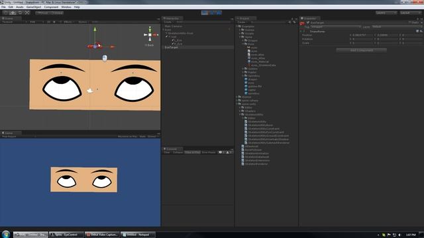The height and width of the screenshot is (238, 424).
Task: Click the Pause button in the toolbar
Action: pos(212,13)
